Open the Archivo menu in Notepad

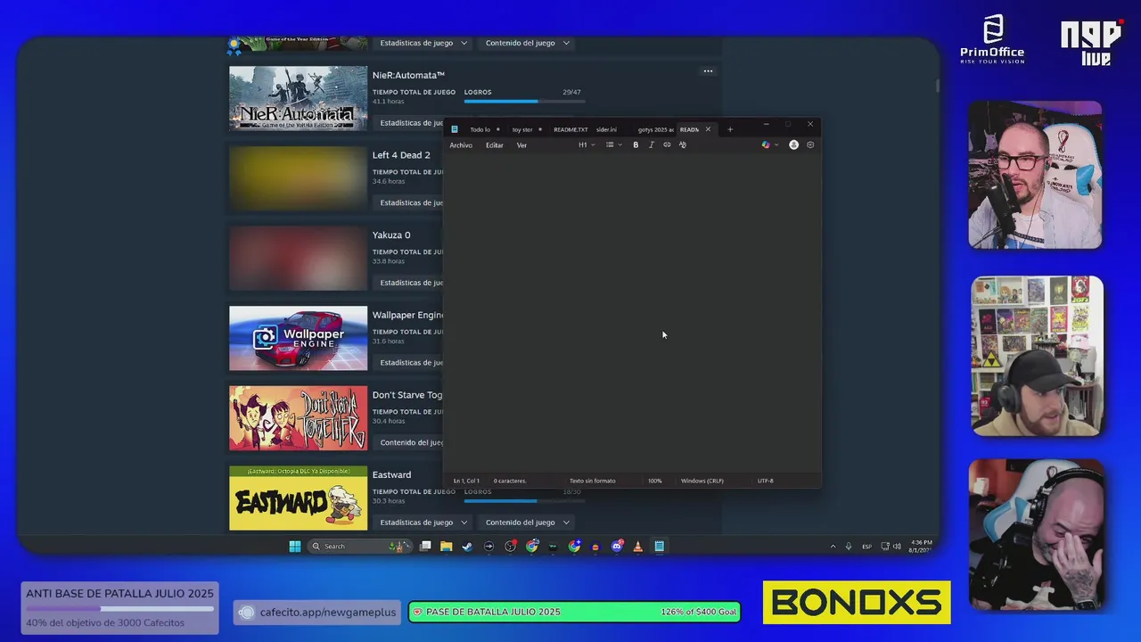click(x=461, y=145)
